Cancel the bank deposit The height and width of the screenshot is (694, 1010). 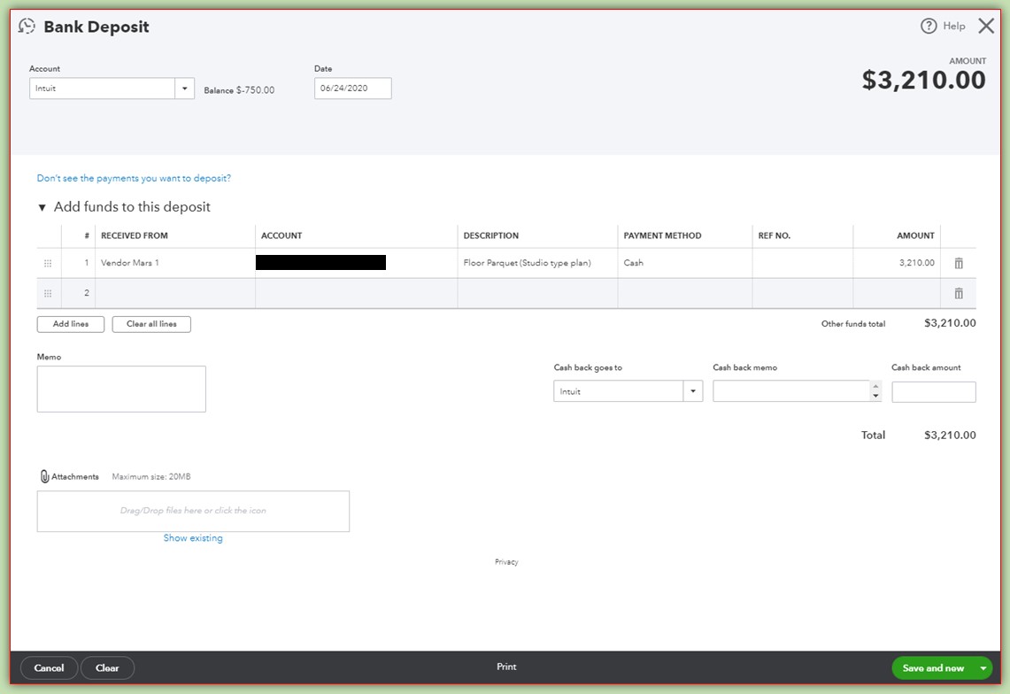pos(49,667)
